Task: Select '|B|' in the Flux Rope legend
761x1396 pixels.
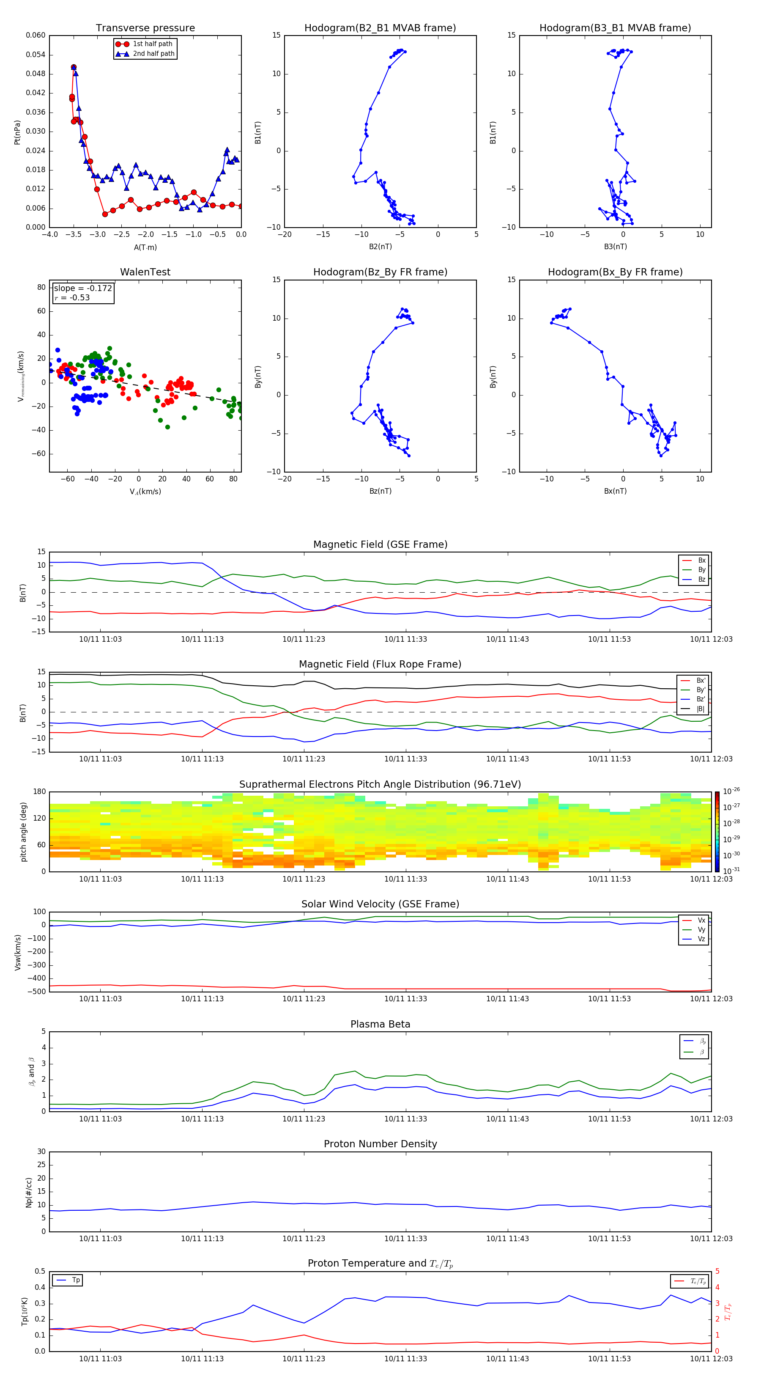Action: click(x=693, y=709)
